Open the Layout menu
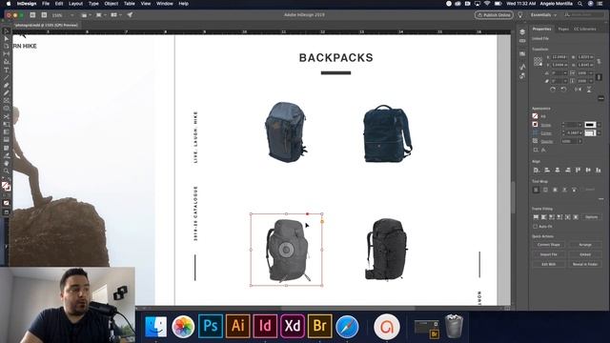Image resolution: width=610 pixels, height=343 pixels. 75,4
